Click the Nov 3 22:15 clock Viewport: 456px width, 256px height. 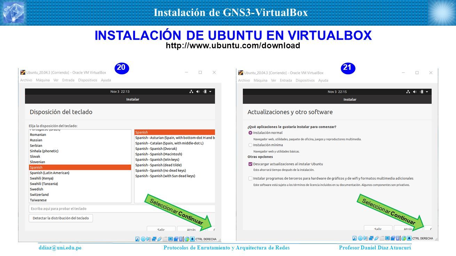point(337,92)
